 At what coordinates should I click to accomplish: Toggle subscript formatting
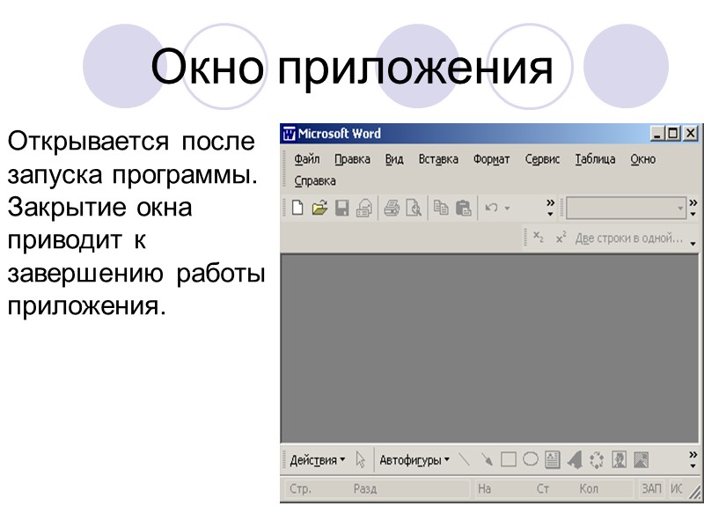pyautogui.click(x=539, y=236)
